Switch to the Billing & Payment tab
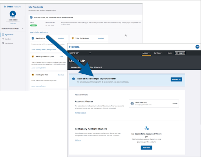201x157 pixels. click(95, 67)
